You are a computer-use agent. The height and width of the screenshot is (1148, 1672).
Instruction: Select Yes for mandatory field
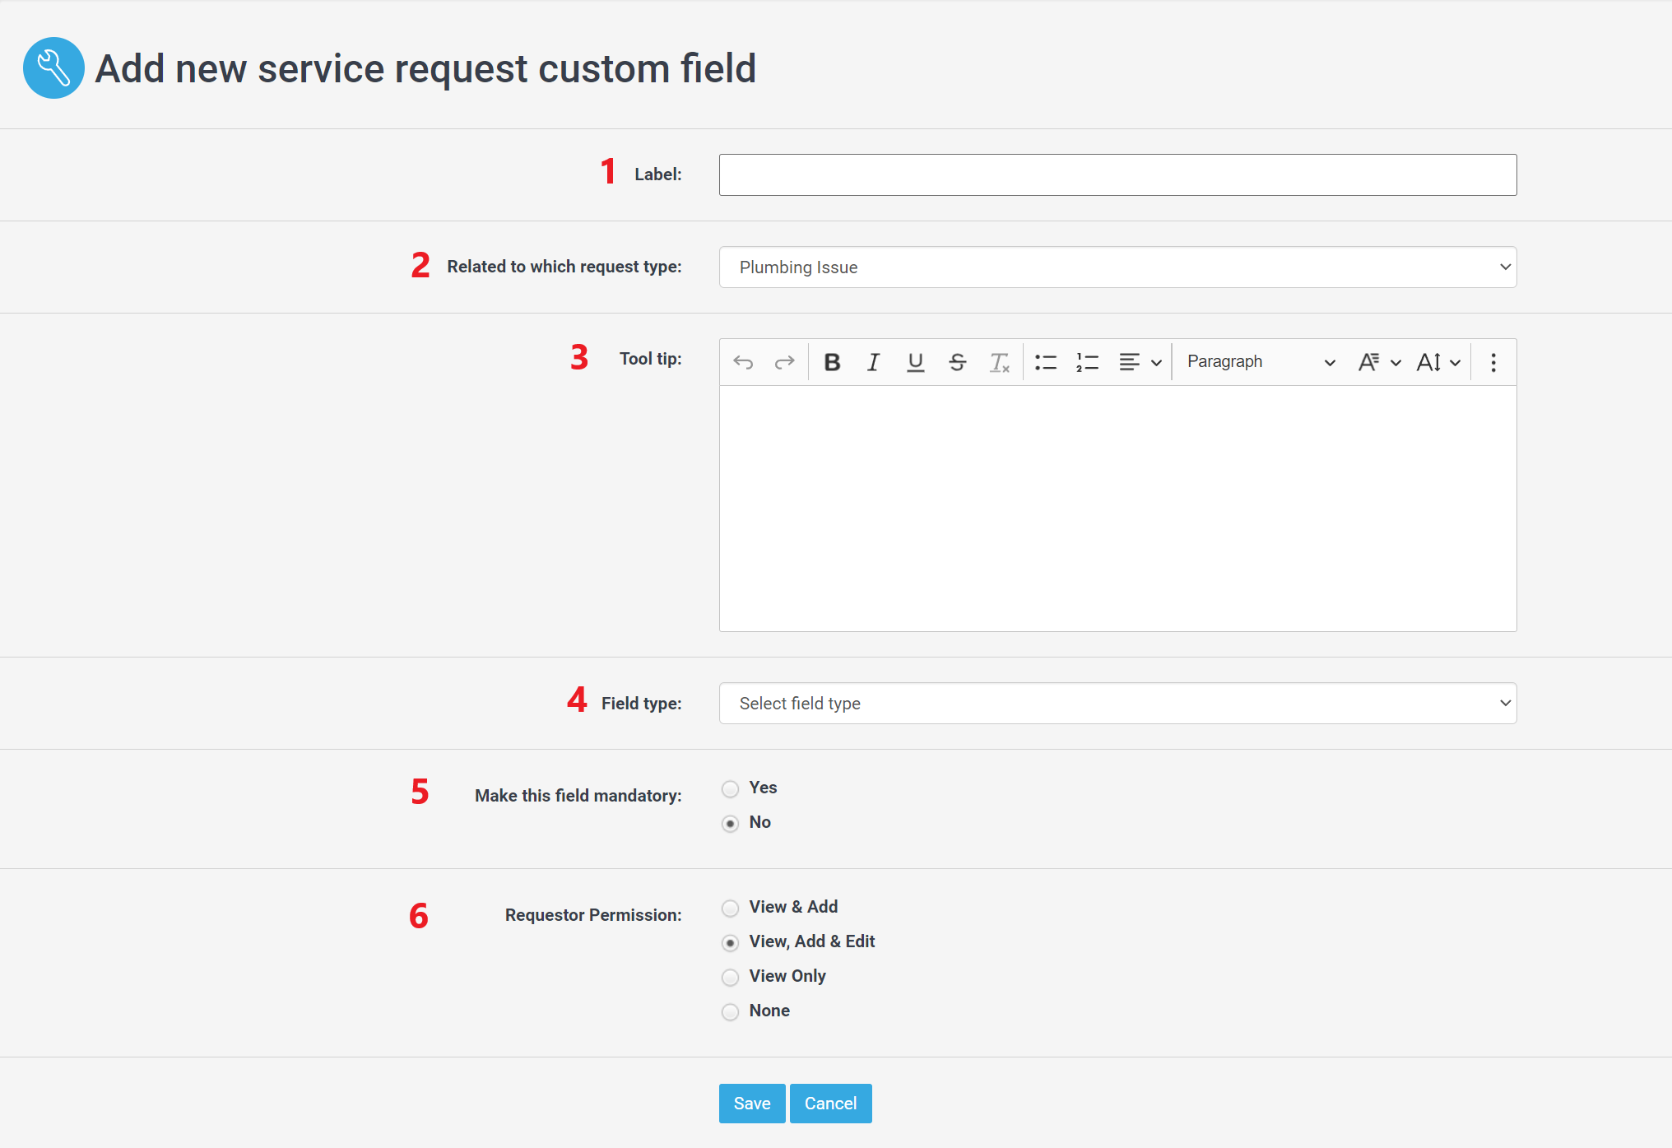(730, 789)
